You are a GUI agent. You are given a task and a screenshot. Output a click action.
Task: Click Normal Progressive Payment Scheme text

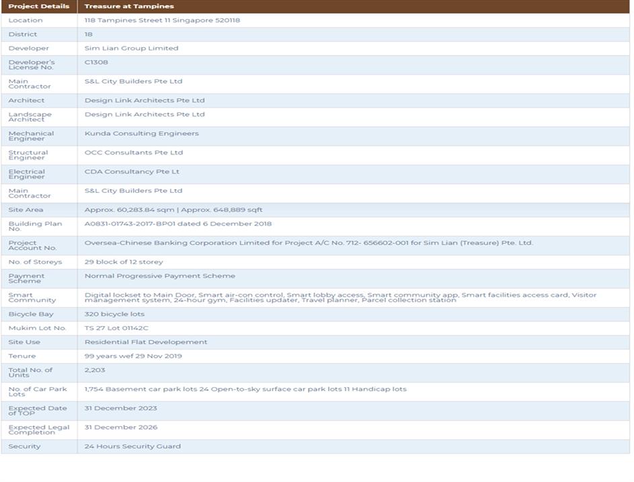159,276
